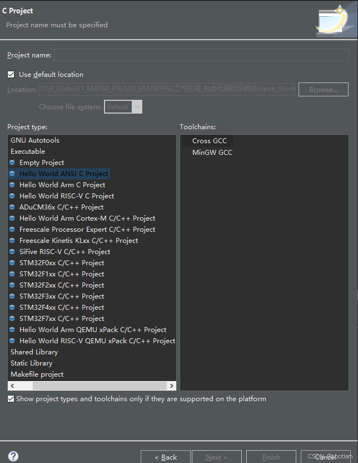Select Makefile project type
The width and height of the screenshot is (358, 463).
(37, 374)
